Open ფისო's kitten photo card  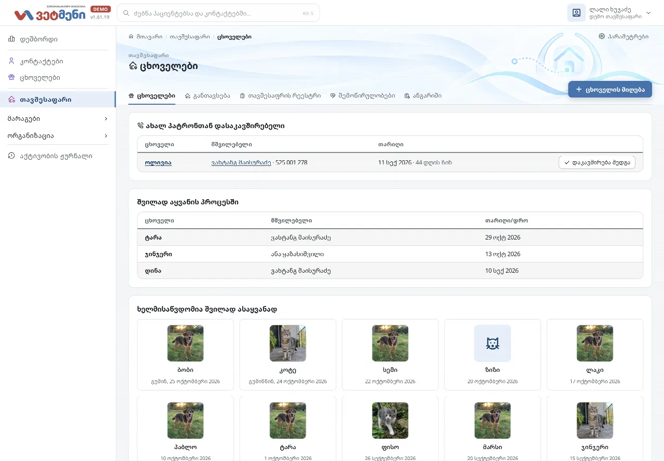pyautogui.click(x=390, y=429)
